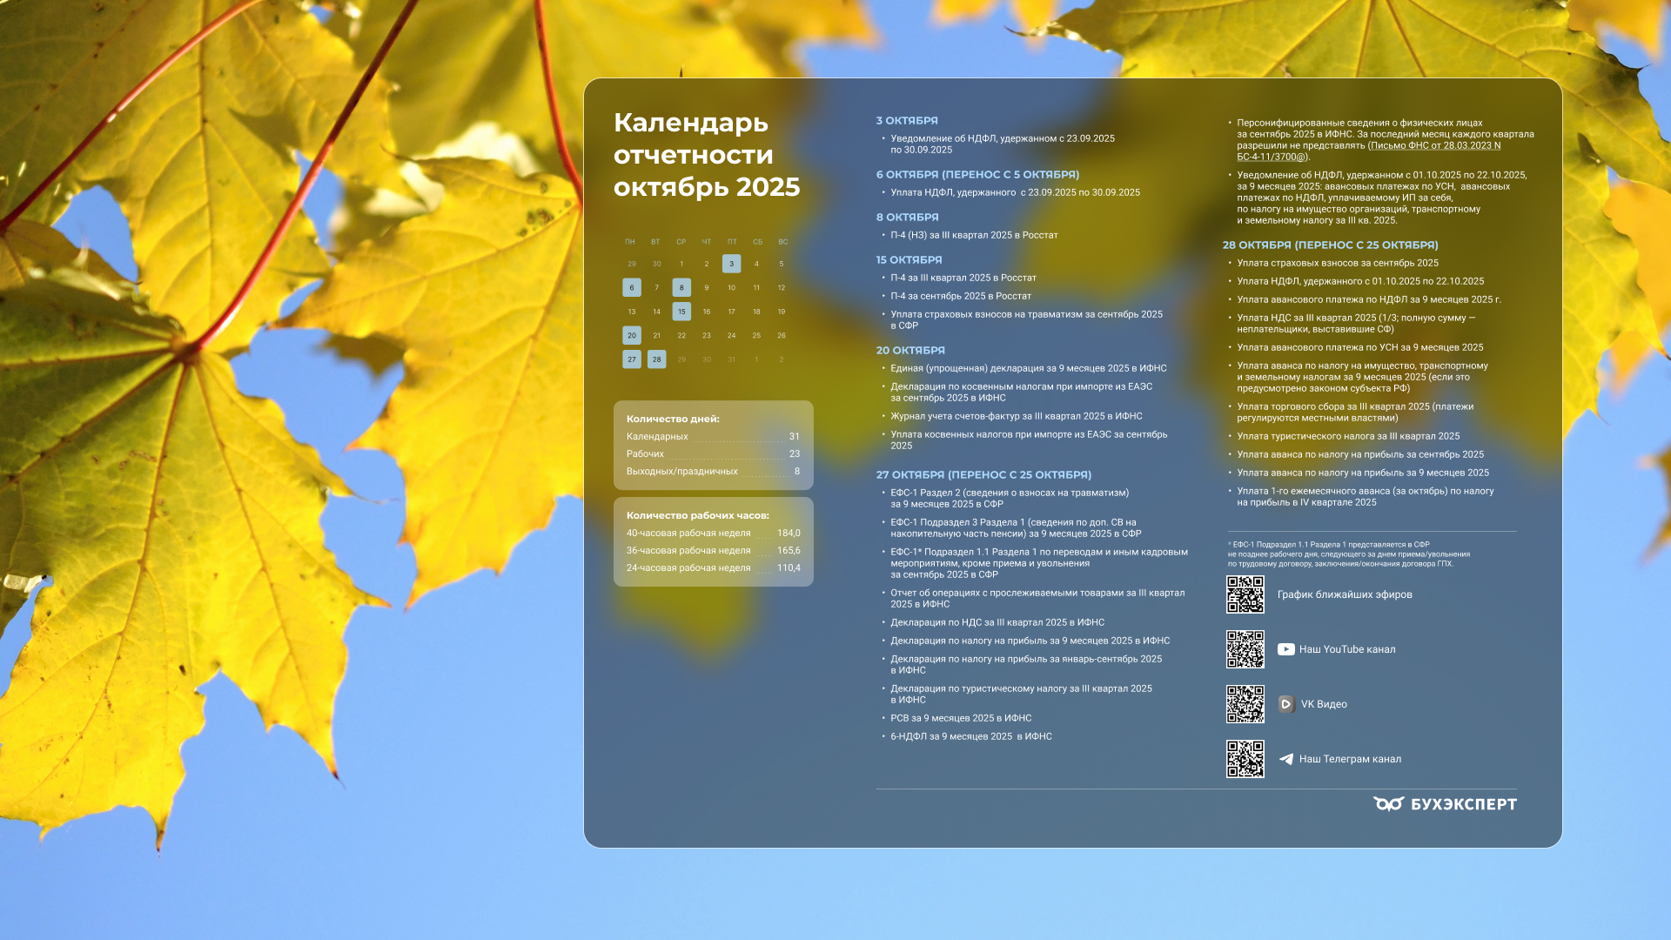The width and height of the screenshot is (1671, 940).
Task: Select highlighted date 15 in calendar
Action: (x=681, y=312)
